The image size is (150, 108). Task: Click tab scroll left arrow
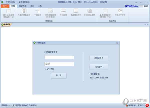click(x=146, y=25)
